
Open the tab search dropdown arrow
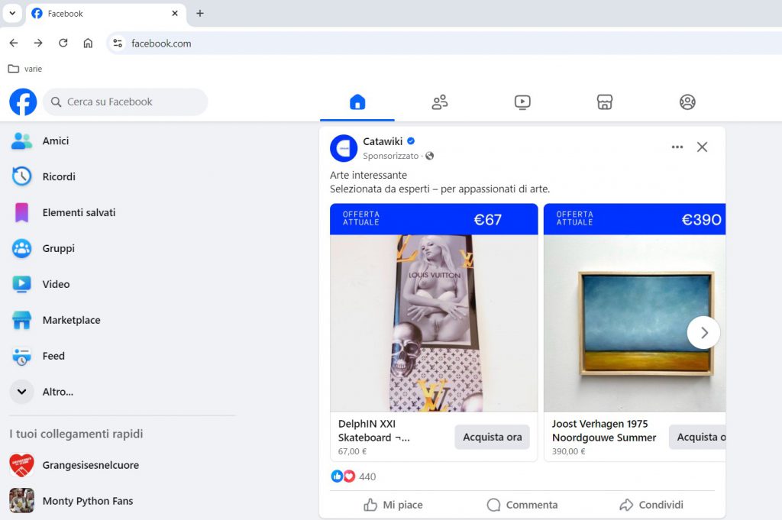[x=12, y=14]
